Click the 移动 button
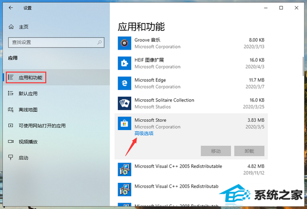Image resolution: width=307 pixels, height=209 pixels. pyautogui.click(x=216, y=151)
